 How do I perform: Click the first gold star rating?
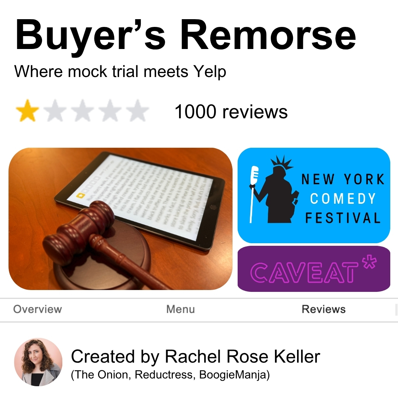pos(27,111)
